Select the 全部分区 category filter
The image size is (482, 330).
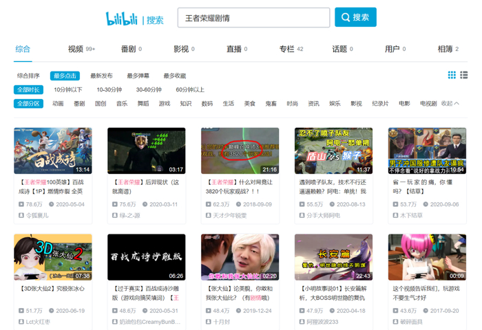(x=28, y=103)
